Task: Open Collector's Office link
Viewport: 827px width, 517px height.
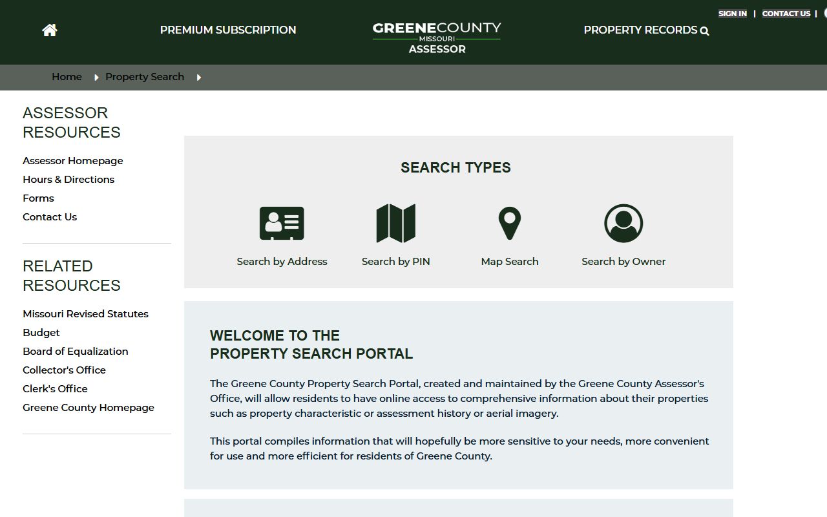Action: pos(64,370)
